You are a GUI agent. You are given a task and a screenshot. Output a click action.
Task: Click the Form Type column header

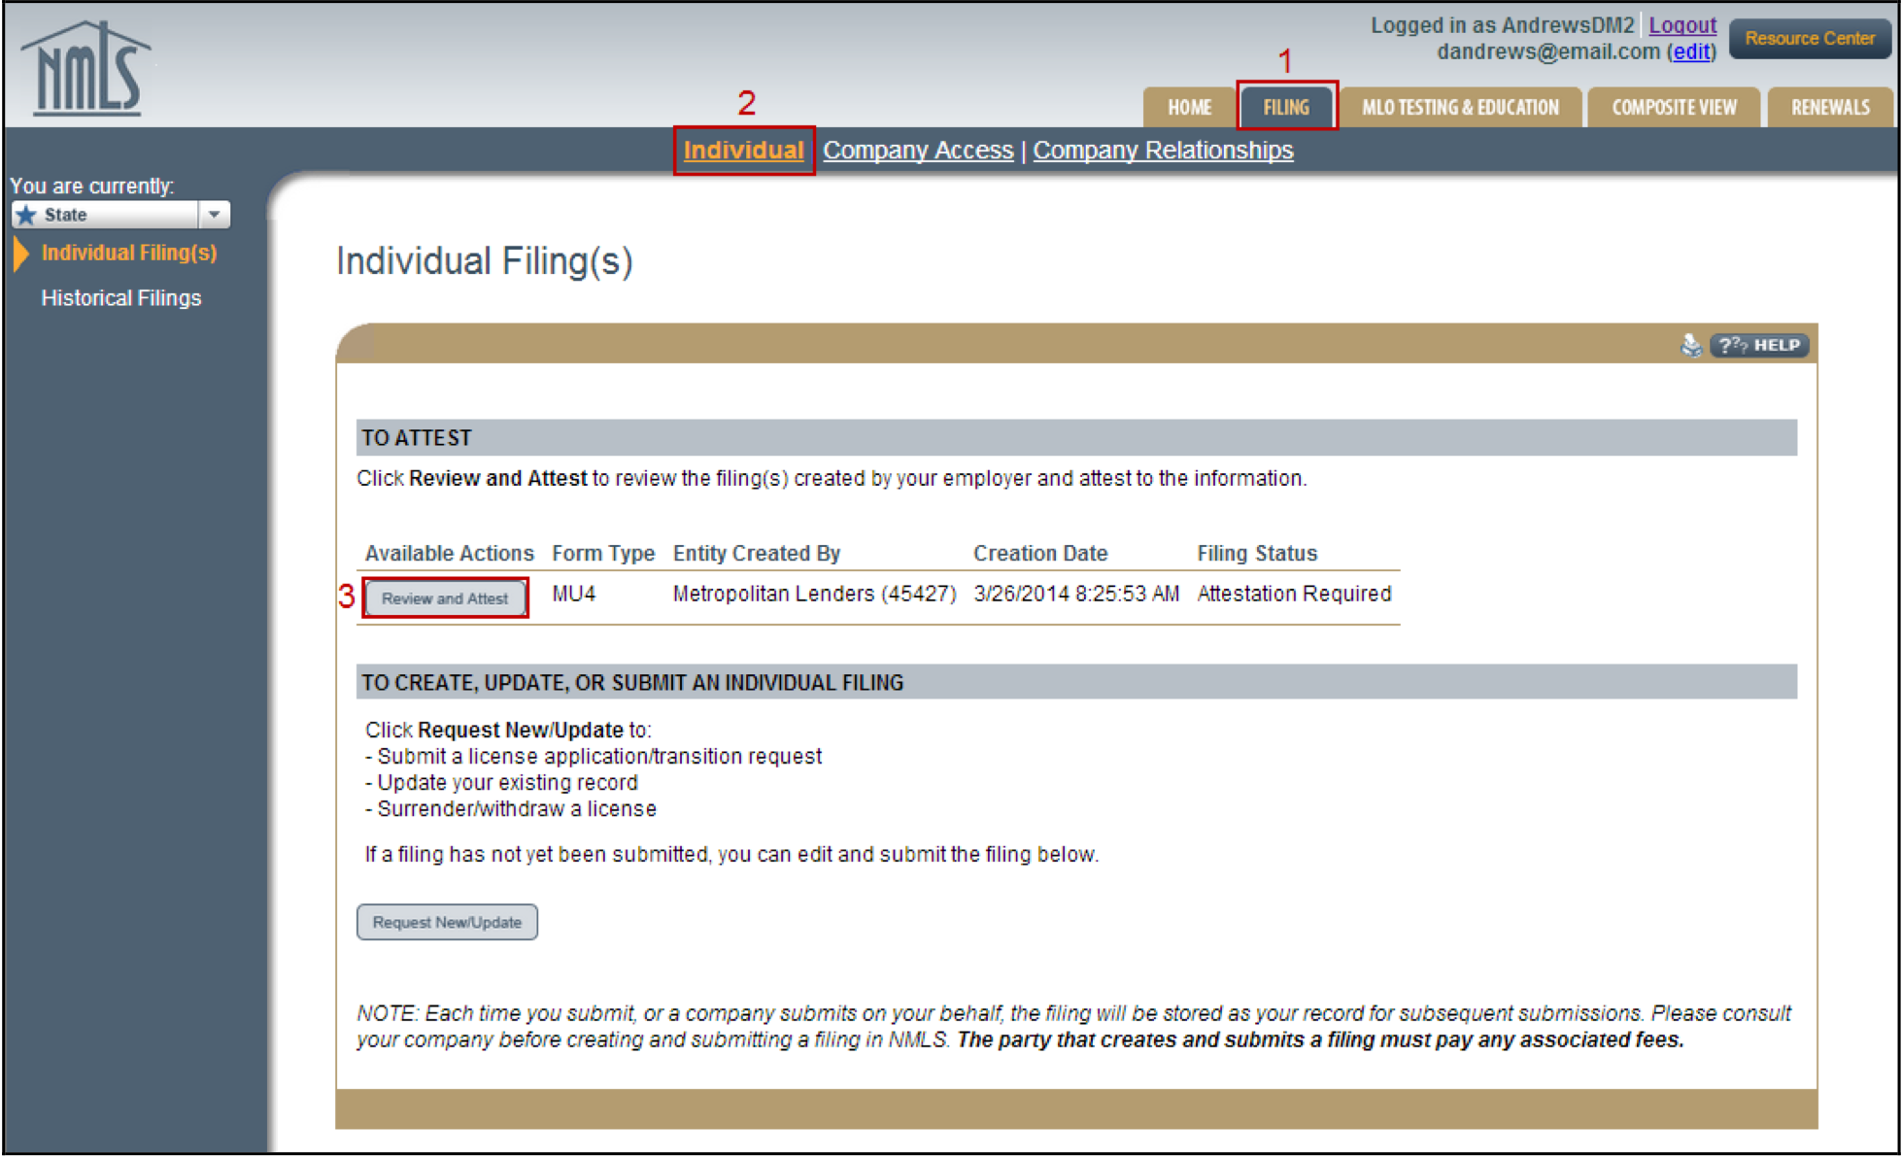click(x=603, y=553)
